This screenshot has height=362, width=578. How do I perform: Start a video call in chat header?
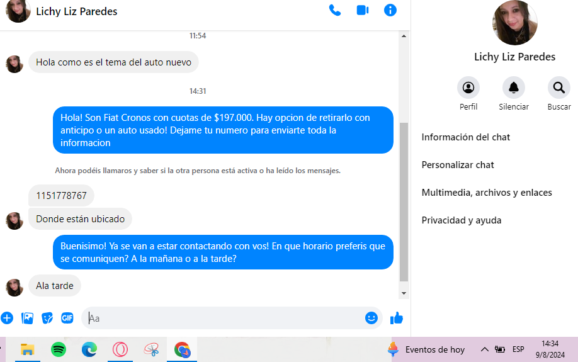pos(363,10)
